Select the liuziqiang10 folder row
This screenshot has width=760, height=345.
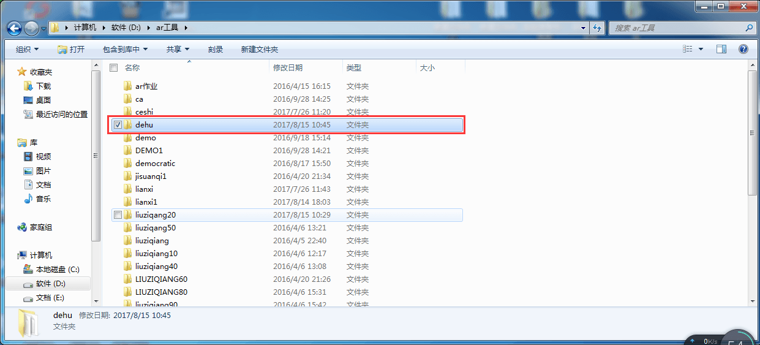click(287, 253)
